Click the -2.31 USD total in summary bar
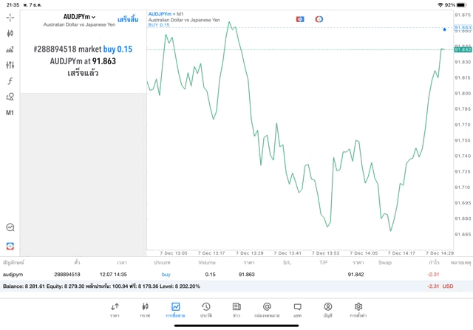The image size is (473, 330). pos(440,286)
